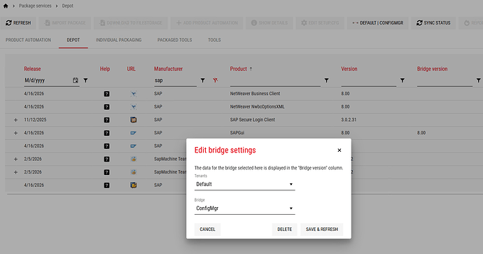Click Save & Refresh button

coord(321,230)
